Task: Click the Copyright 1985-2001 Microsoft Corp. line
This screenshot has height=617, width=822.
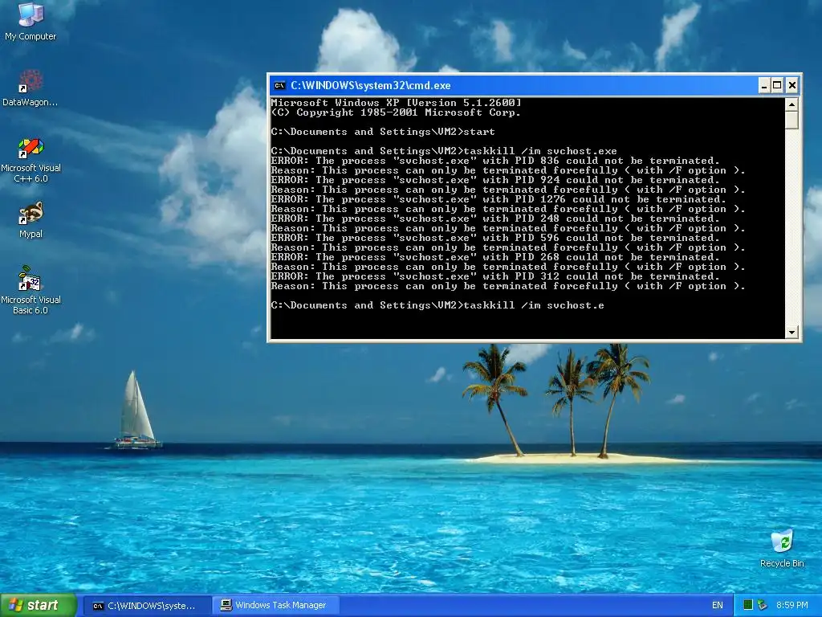Action: [x=396, y=112]
